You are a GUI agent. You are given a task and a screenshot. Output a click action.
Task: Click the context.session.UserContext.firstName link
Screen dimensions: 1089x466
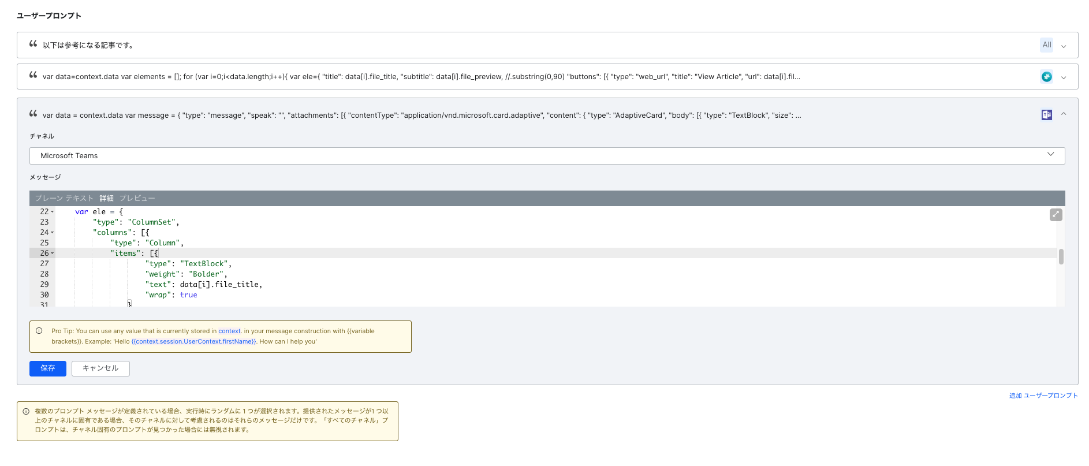point(194,342)
